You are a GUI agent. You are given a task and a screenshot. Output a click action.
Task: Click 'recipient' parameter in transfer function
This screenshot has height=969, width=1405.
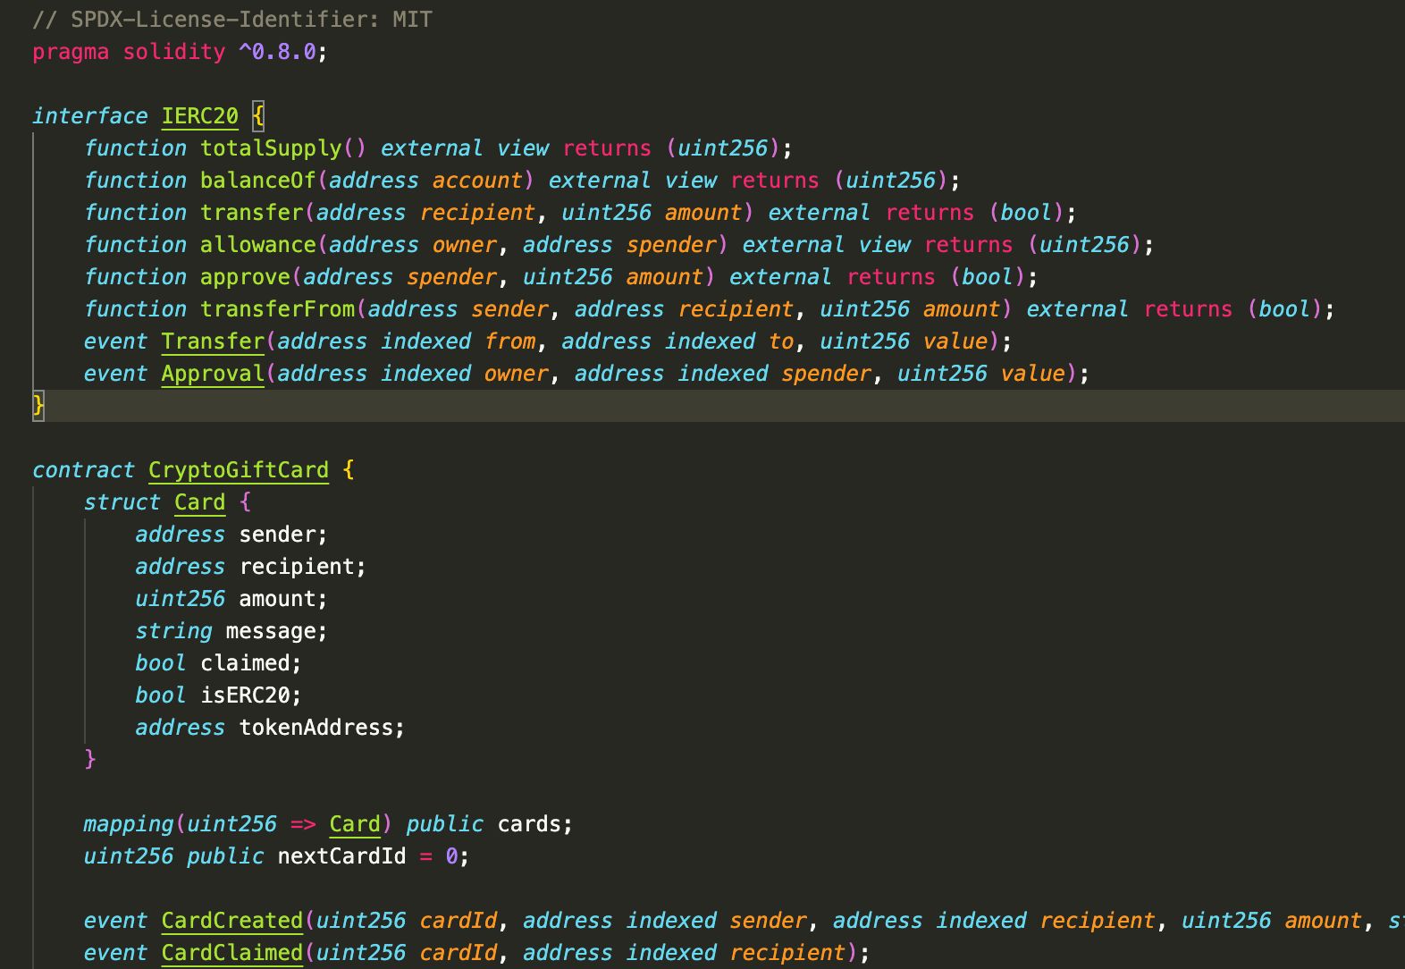coord(477,213)
